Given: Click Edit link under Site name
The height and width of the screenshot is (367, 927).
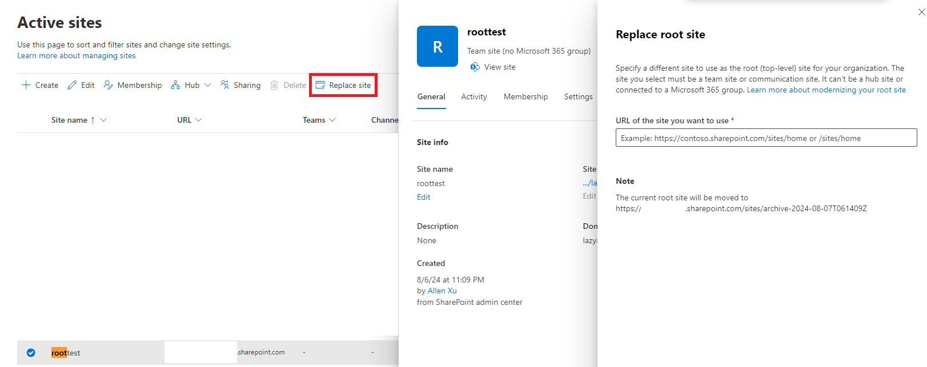Looking at the screenshot, I should 424,197.
